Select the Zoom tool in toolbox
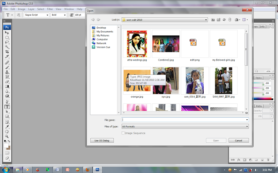This screenshot has height=173, width=278. [7, 137]
